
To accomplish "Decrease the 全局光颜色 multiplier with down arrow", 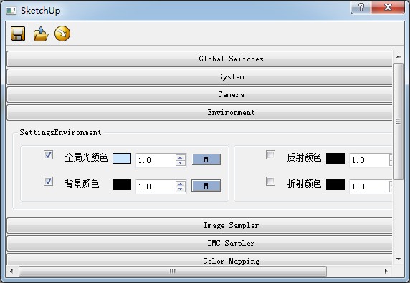I will (x=181, y=163).
